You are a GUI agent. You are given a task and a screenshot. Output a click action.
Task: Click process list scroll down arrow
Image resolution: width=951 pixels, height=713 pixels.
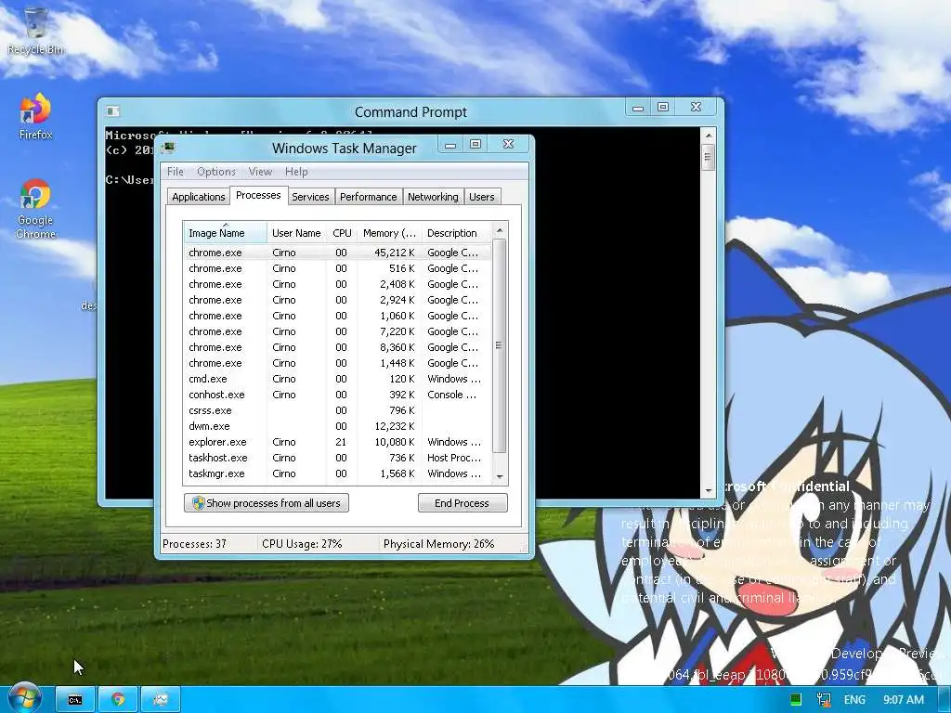(500, 476)
